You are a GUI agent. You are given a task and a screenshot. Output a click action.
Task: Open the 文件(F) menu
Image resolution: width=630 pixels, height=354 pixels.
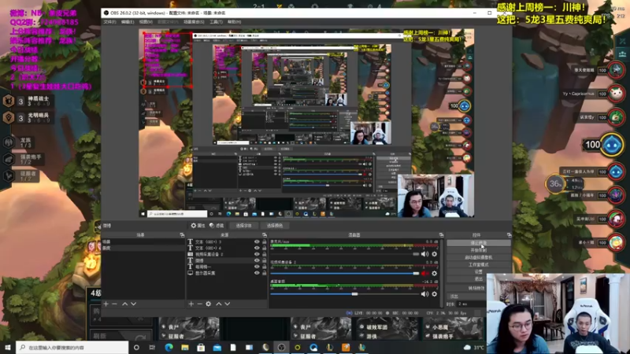[x=109, y=22]
